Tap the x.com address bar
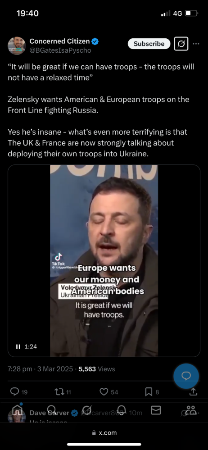Image resolution: width=208 pixels, height=450 pixels. click(104, 433)
